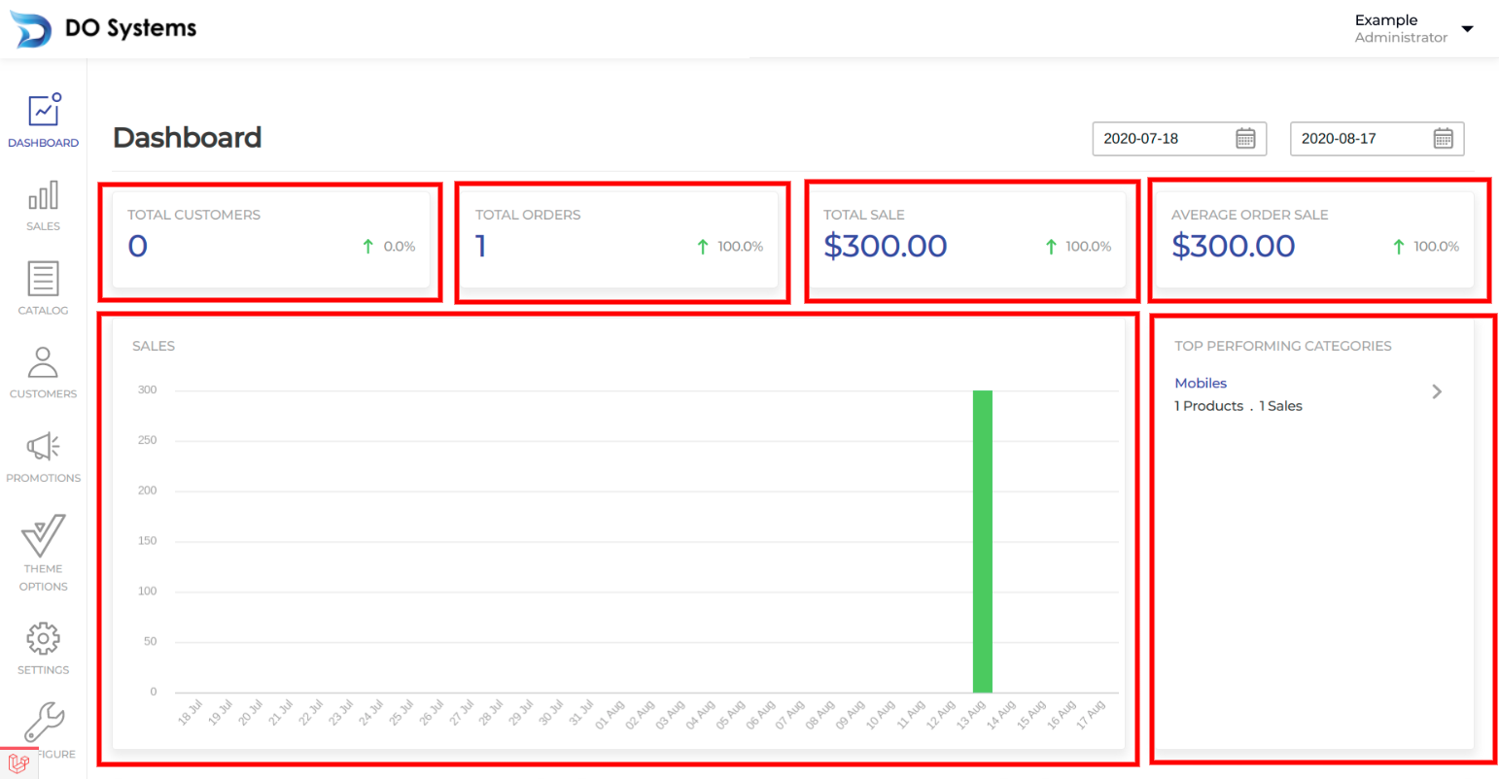Open the Dashboard sidebar icon
This screenshot has width=1499, height=779.
point(44,111)
